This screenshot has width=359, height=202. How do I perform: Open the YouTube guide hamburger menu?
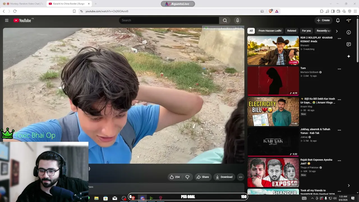7,20
